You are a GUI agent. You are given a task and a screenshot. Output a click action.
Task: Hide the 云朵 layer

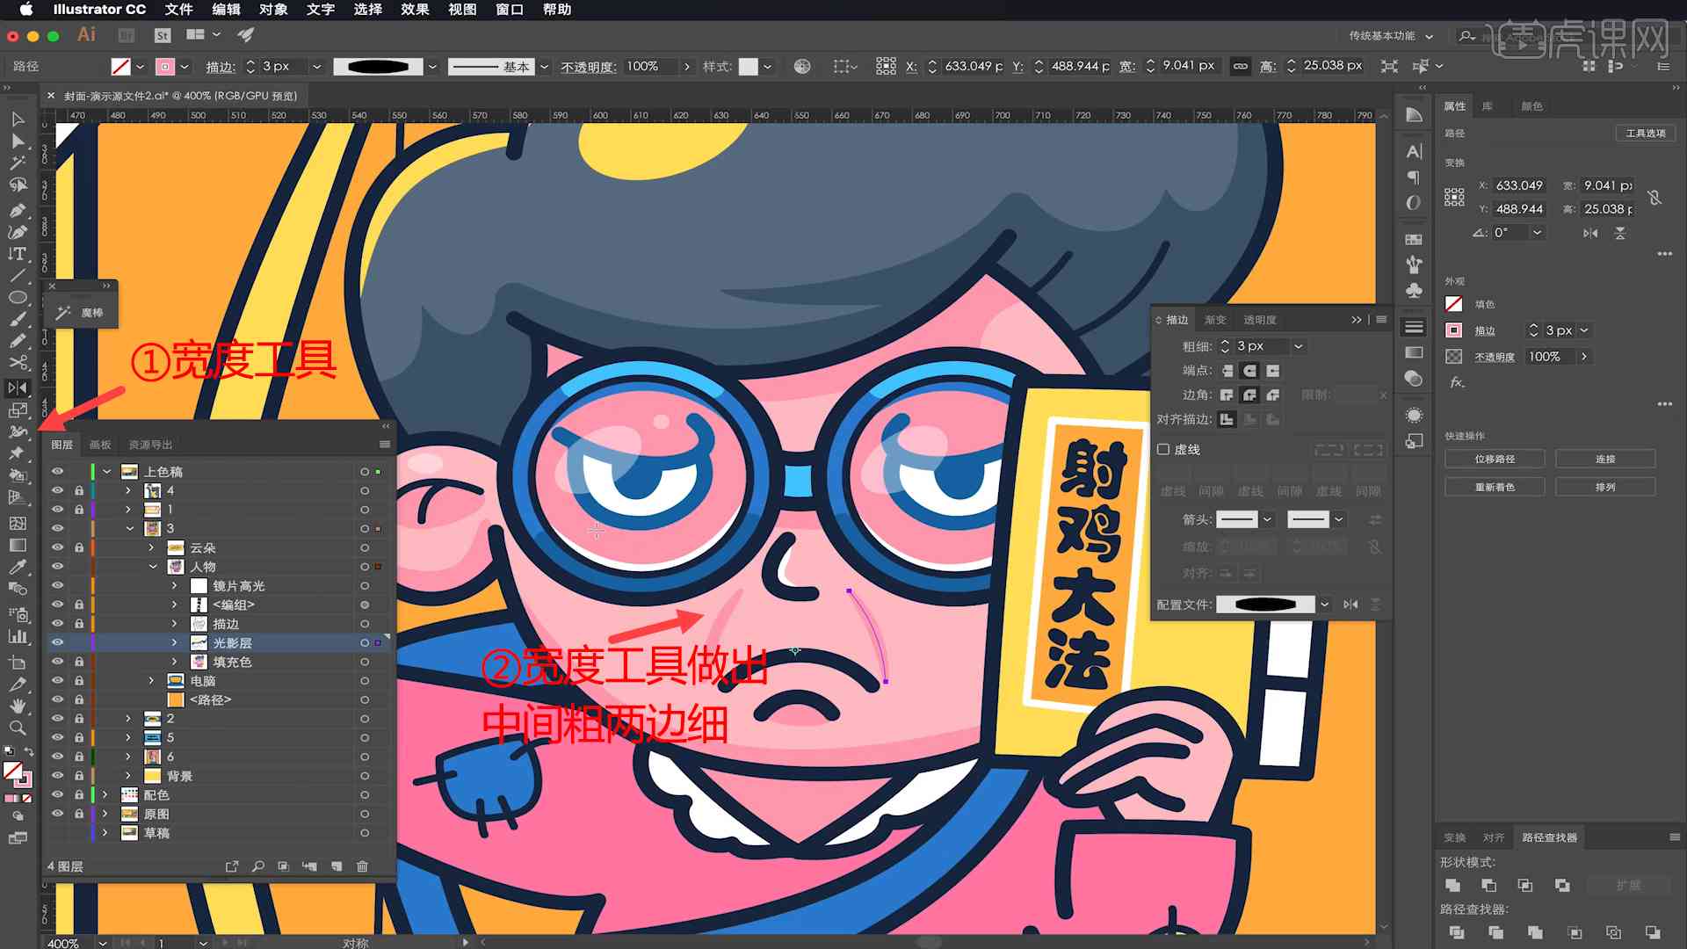[57, 547]
